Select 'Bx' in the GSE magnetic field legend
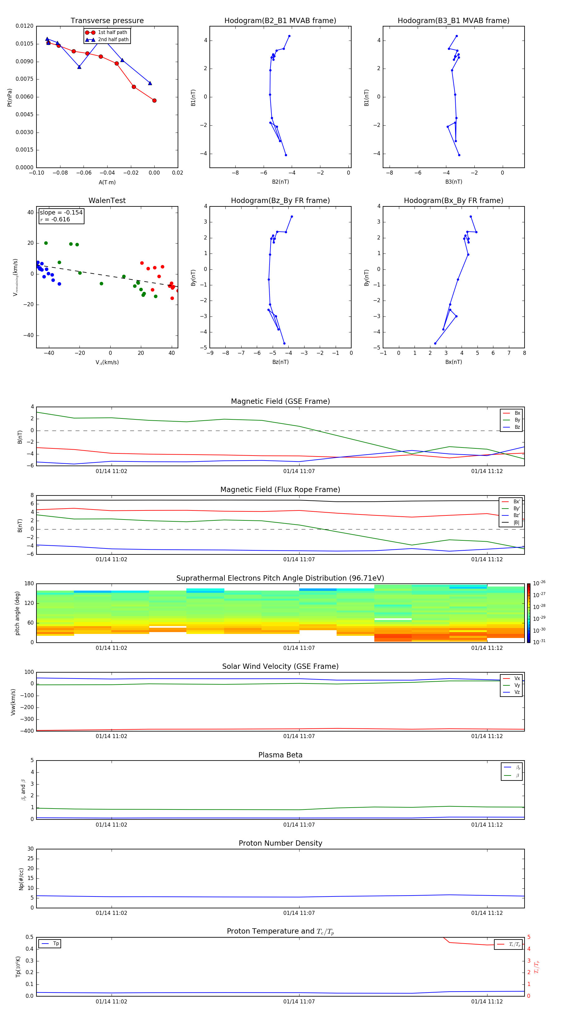 [511, 413]
